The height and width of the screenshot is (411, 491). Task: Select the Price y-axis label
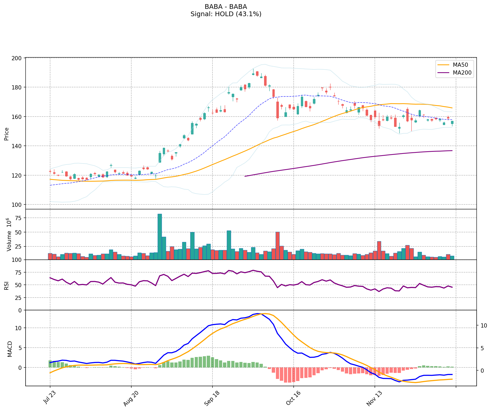[x=7, y=134]
